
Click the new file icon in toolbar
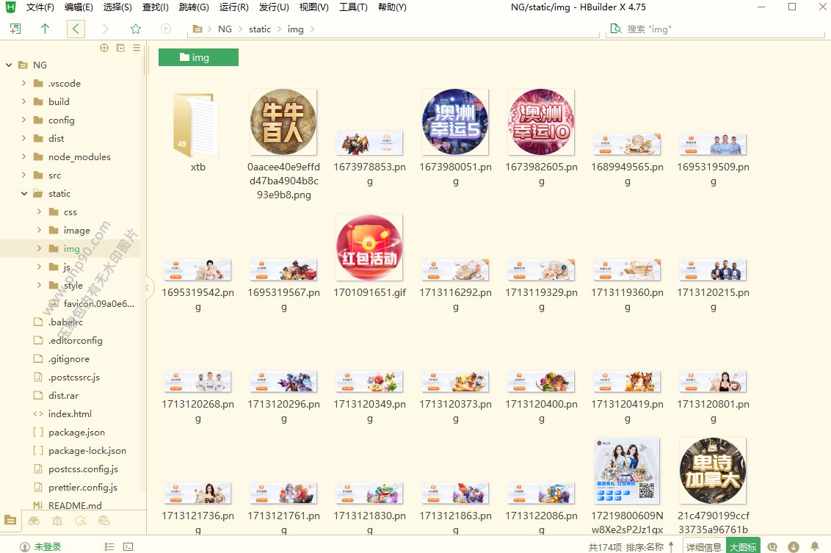click(x=15, y=29)
